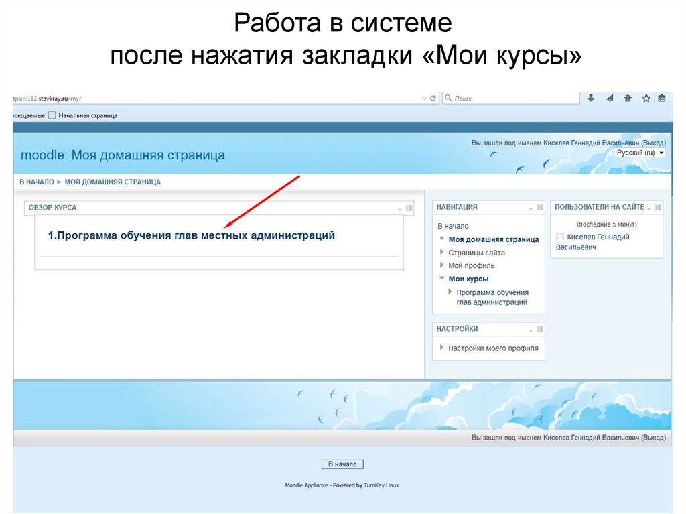Dock the ОБЗОР КУРСА block using its dock icon
The image size is (686, 514).
[x=409, y=208]
